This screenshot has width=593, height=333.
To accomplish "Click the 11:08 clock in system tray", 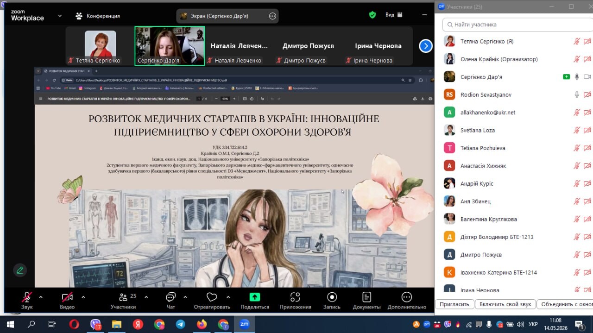I will pos(555,320).
